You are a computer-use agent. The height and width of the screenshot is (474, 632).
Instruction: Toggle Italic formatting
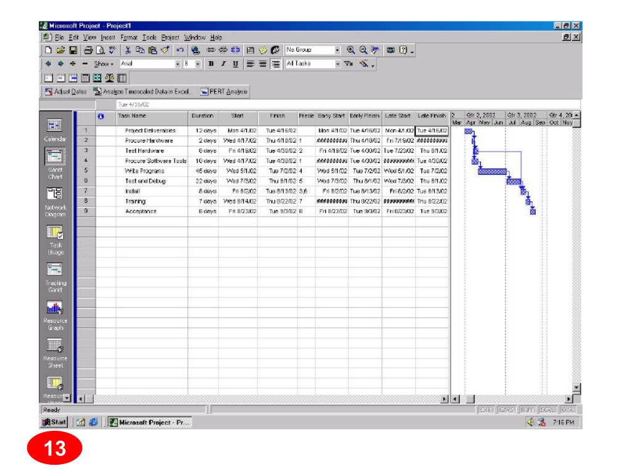point(223,64)
